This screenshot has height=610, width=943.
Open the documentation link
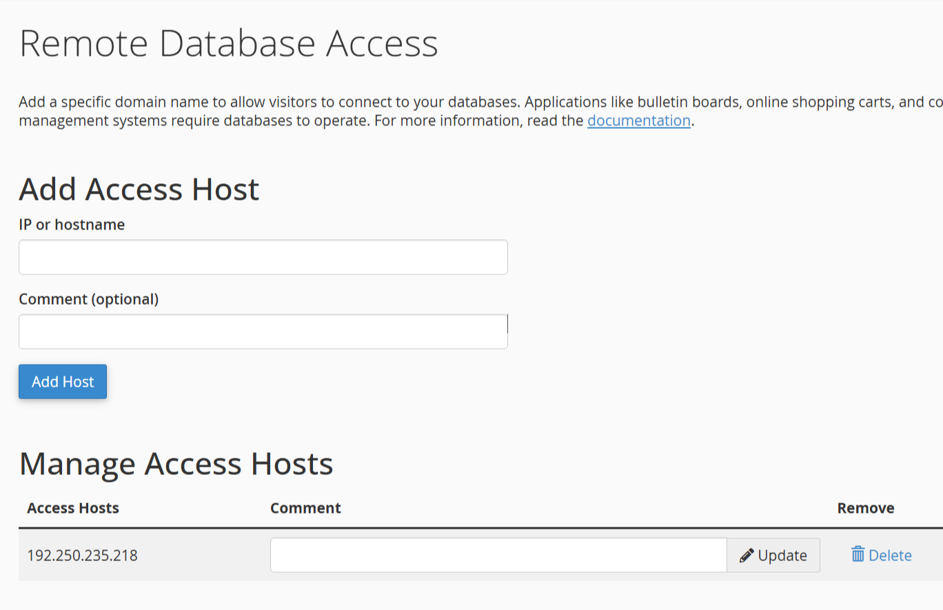(x=638, y=121)
